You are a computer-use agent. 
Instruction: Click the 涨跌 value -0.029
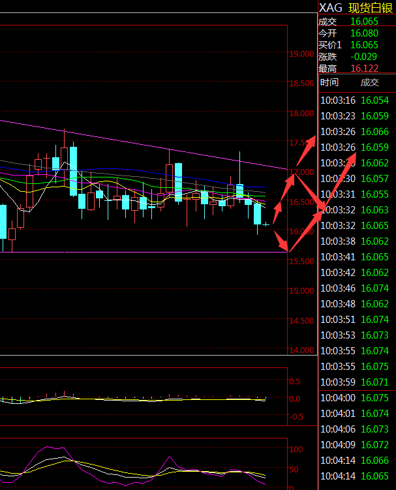pyautogui.click(x=364, y=57)
